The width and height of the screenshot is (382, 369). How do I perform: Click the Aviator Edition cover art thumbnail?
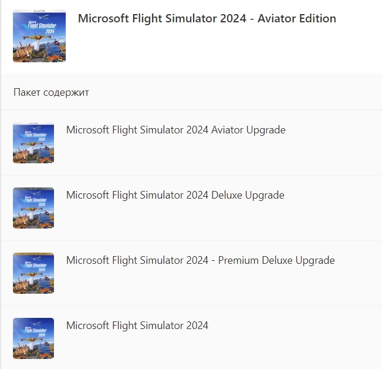[39, 35]
